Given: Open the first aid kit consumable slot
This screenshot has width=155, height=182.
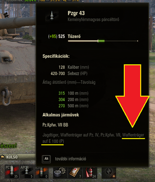Looking at the screenshot, I should (75, 173).
